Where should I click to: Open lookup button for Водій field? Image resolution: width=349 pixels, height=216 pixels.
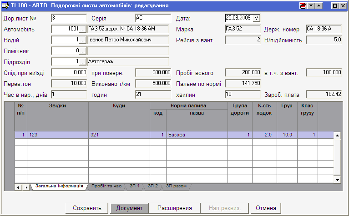pyautogui.click(x=83, y=40)
